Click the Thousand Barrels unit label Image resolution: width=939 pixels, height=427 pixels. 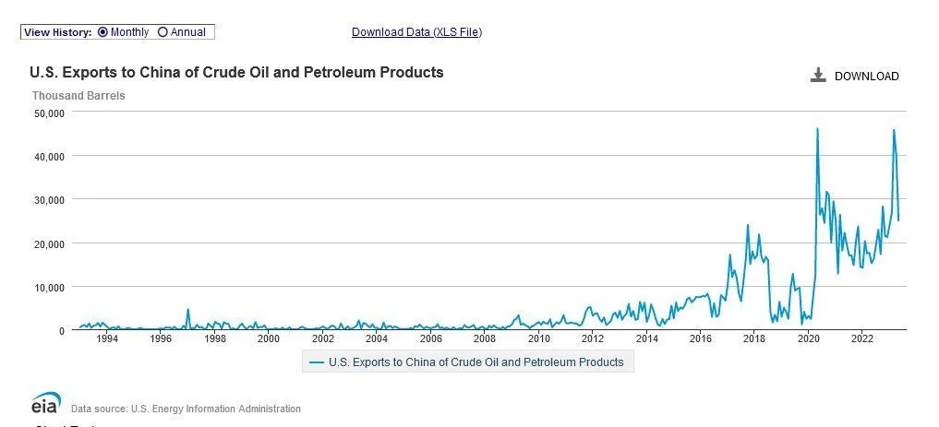pos(78,95)
